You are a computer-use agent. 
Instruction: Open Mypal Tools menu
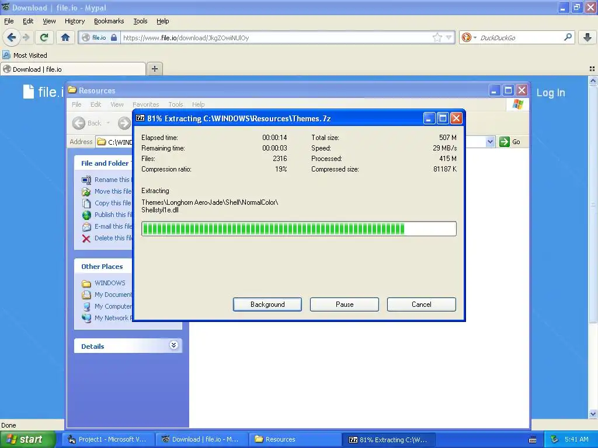pos(140,21)
